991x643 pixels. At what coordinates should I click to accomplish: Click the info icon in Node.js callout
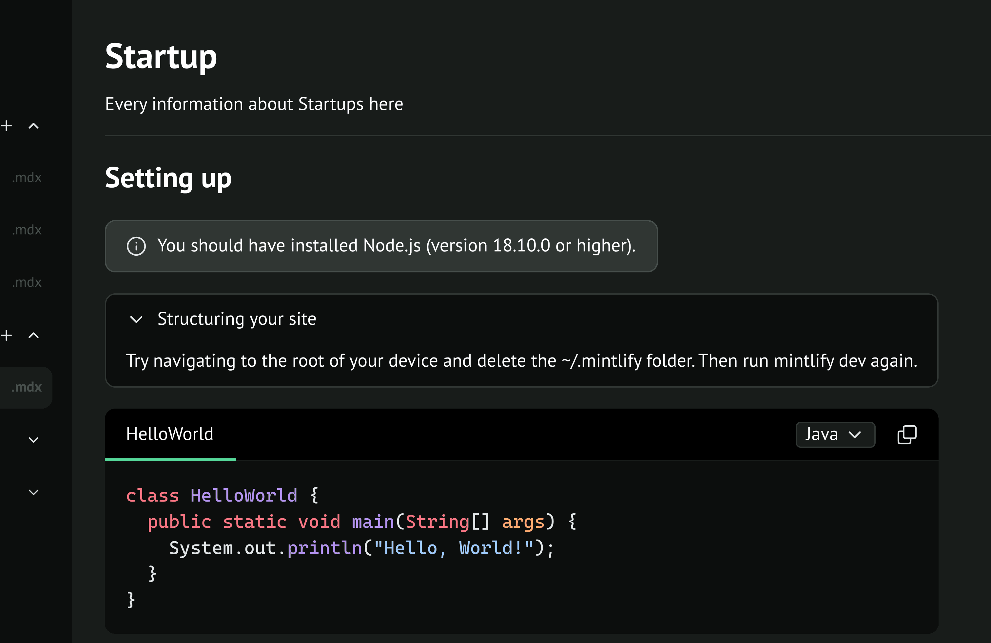click(136, 246)
